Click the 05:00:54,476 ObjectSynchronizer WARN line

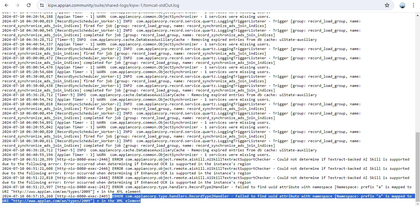136,67
